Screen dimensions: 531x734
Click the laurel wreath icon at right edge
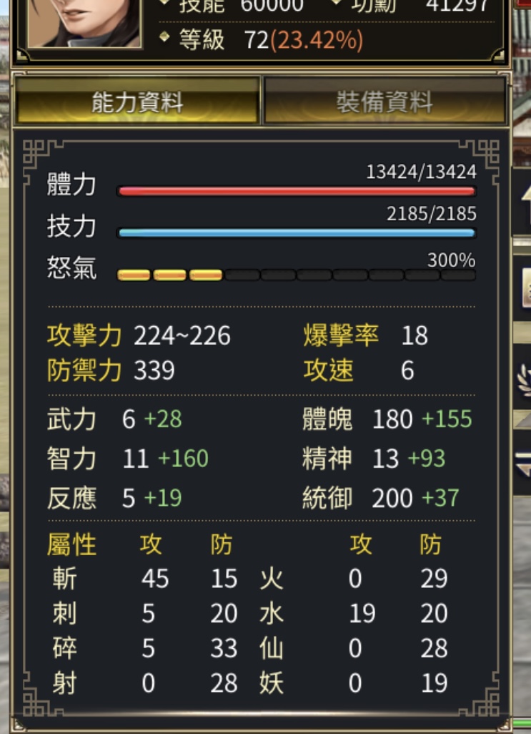(522, 379)
